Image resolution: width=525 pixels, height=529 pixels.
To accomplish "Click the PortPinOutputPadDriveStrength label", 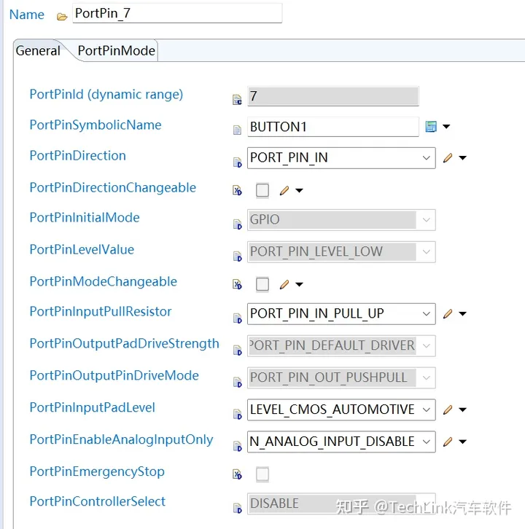I will pos(124,344).
